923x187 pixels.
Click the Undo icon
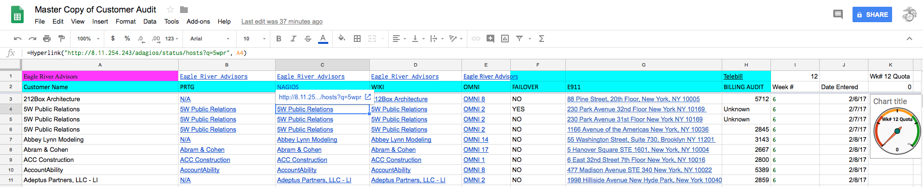[18, 39]
